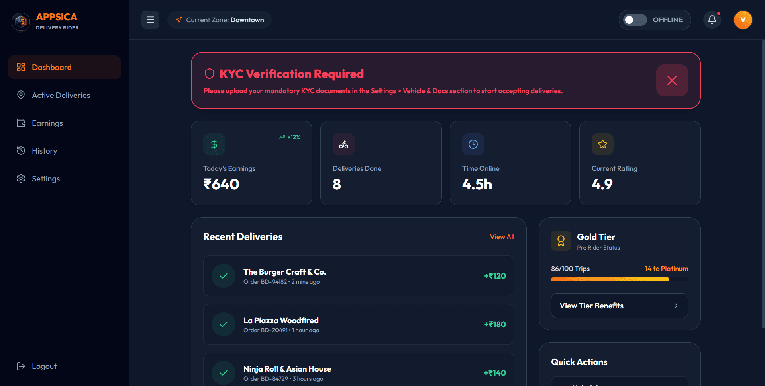Click the bicycle deliveries icon
This screenshot has height=386, width=765.
tap(343, 144)
